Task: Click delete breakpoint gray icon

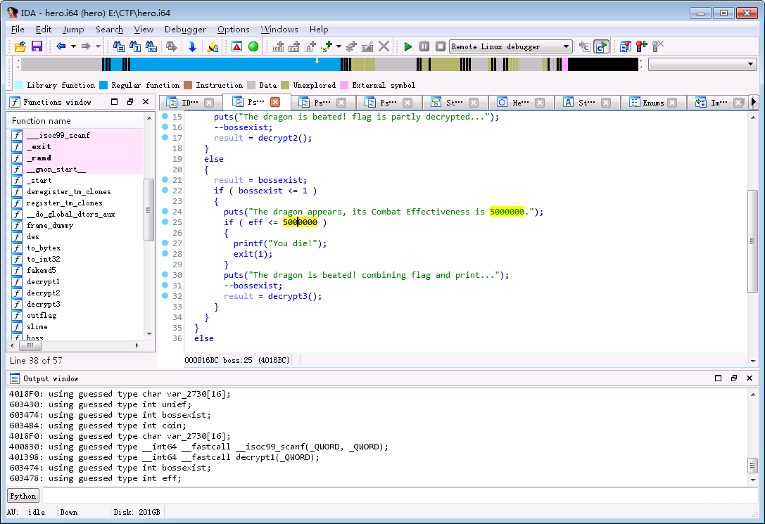Action: tap(658, 46)
